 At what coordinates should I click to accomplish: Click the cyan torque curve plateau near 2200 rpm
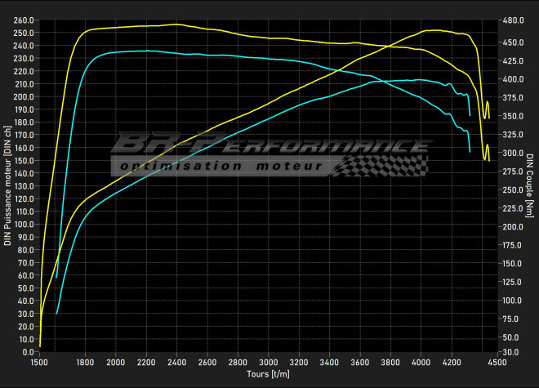145,51
